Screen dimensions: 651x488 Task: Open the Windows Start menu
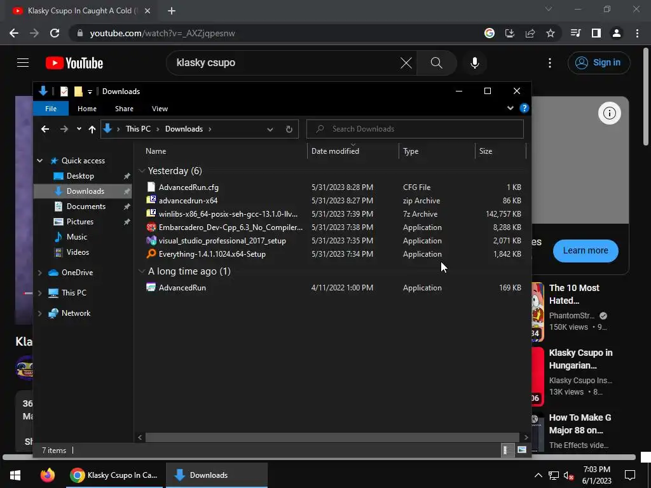(x=15, y=475)
